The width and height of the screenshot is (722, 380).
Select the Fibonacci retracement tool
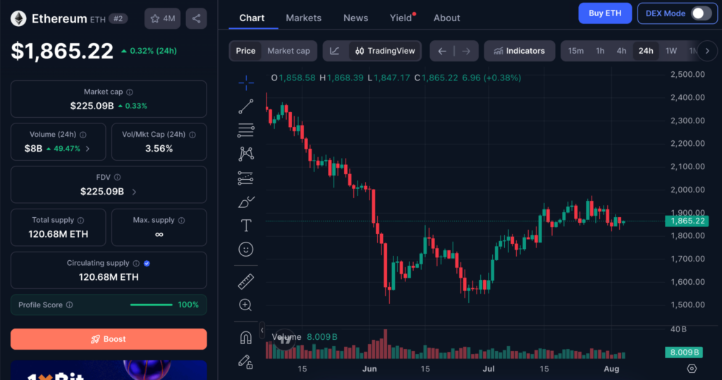click(x=246, y=130)
